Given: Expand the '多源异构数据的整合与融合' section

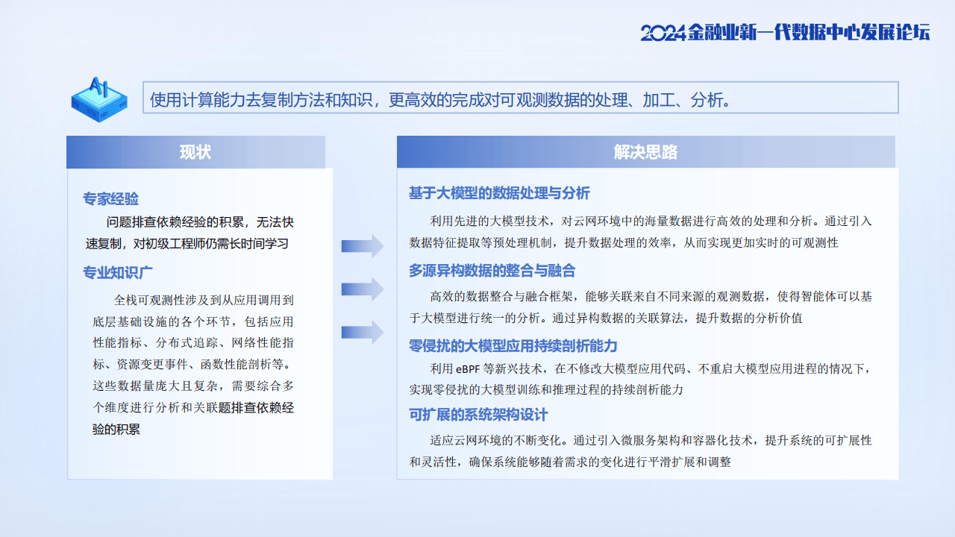Looking at the screenshot, I should coord(492,271).
